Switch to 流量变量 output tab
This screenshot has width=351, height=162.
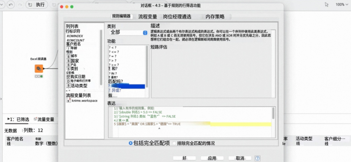pyautogui.click(x=45, y=119)
